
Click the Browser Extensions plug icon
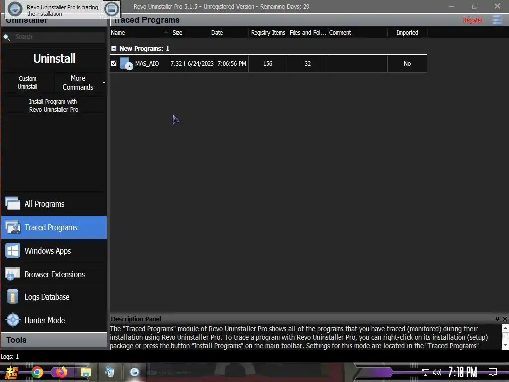13,274
